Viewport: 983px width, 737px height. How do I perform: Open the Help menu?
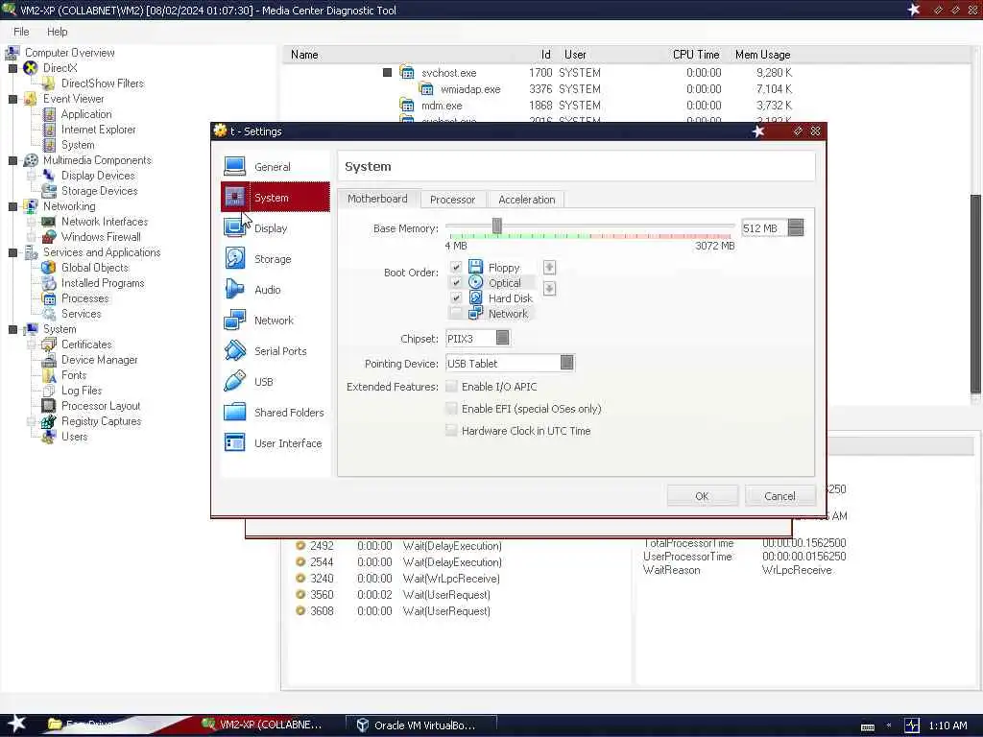click(x=57, y=32)
